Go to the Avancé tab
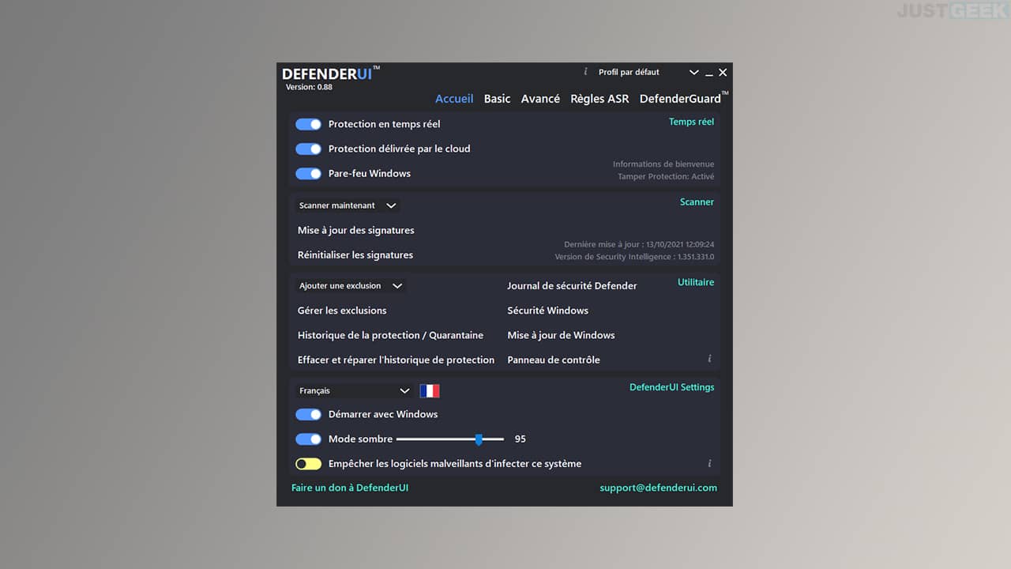The image size is (1011, 569). coord(540,99)
